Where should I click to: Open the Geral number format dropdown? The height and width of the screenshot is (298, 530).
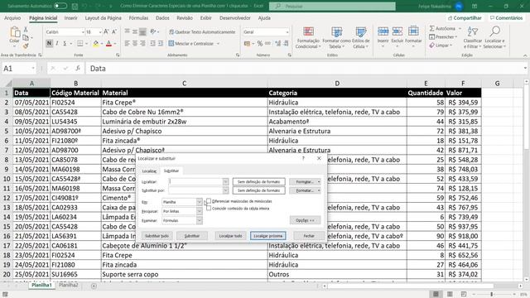[x=287, y=31]
